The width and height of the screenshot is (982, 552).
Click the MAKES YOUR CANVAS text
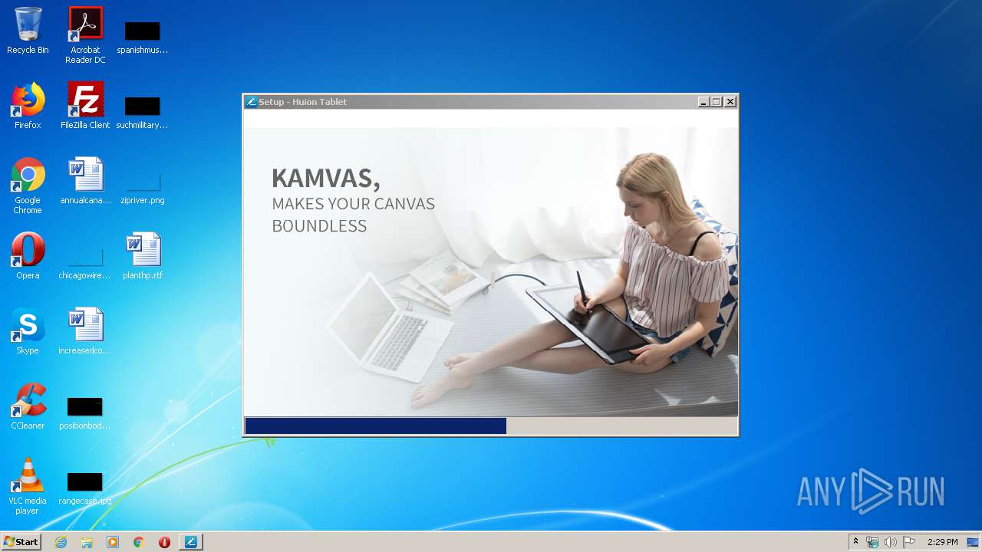pyautogui.click(x=353, y=204)
